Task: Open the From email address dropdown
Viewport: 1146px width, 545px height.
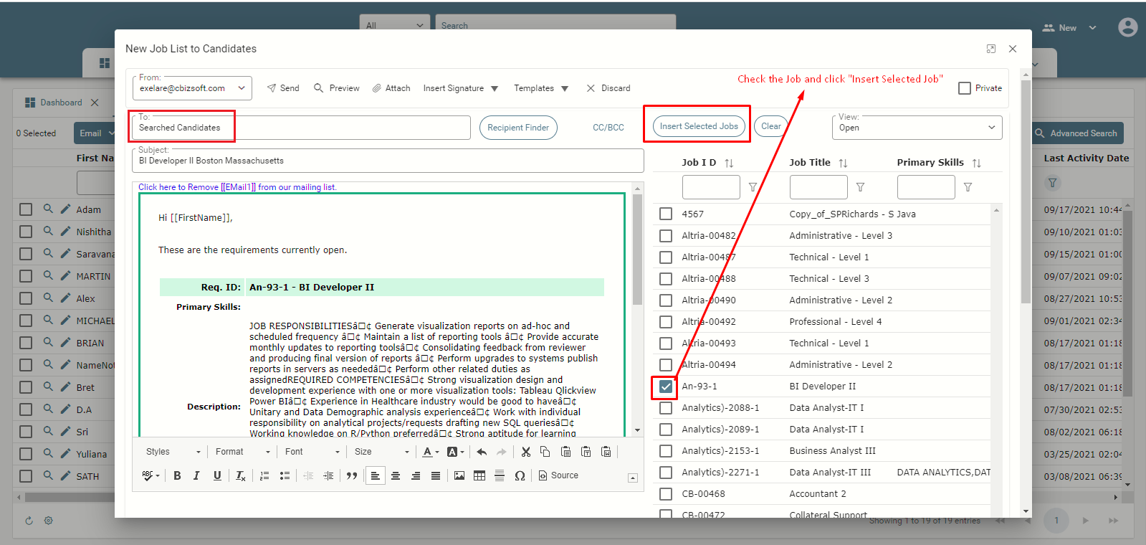Action: pos(192,88)
